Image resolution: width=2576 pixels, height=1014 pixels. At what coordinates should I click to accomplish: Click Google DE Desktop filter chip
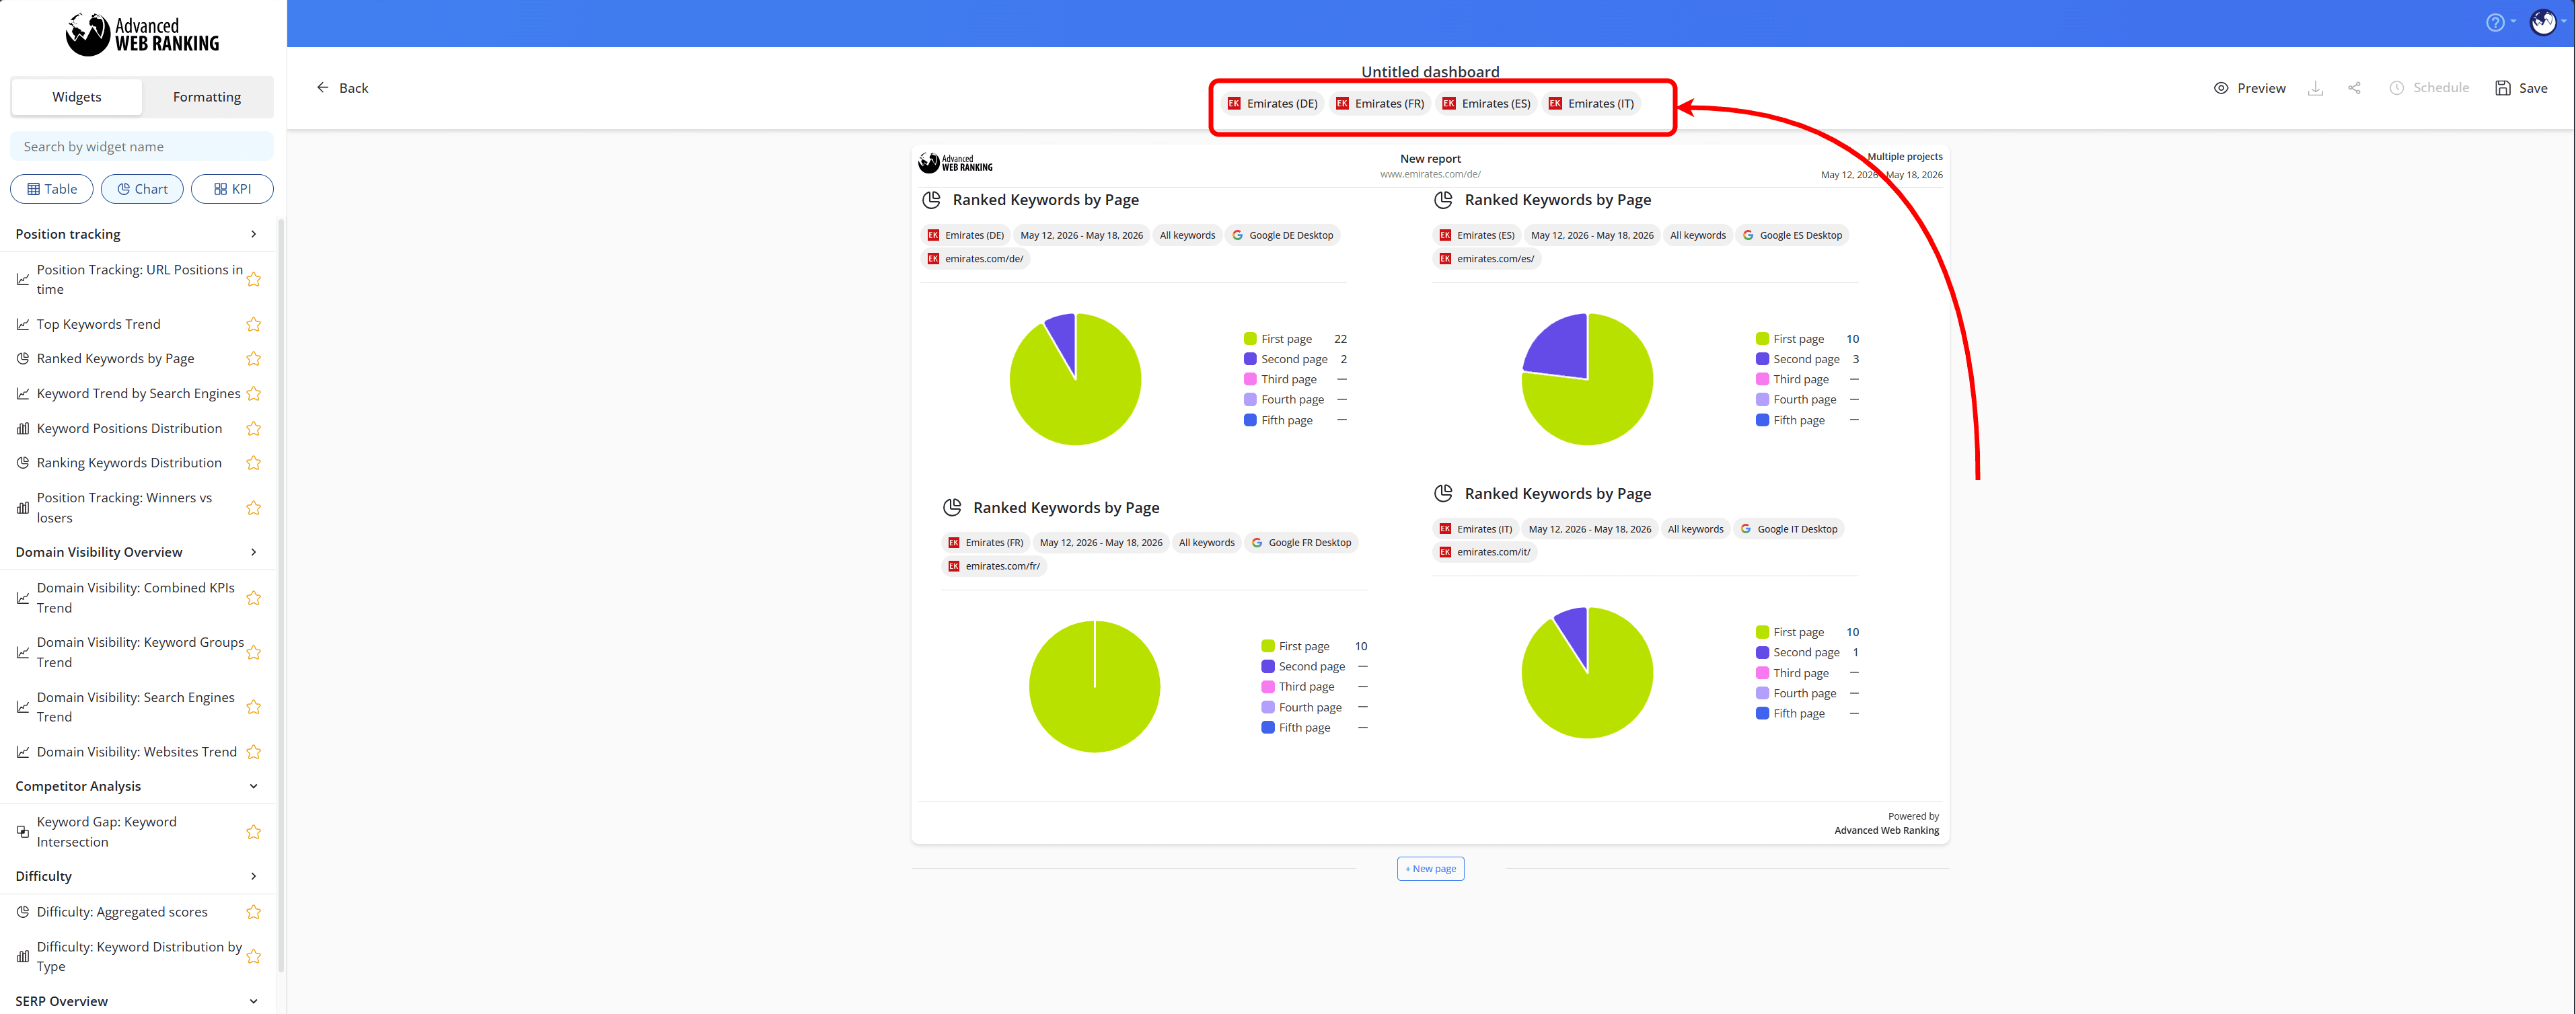pyautogui.click(x=1282, y=236)
